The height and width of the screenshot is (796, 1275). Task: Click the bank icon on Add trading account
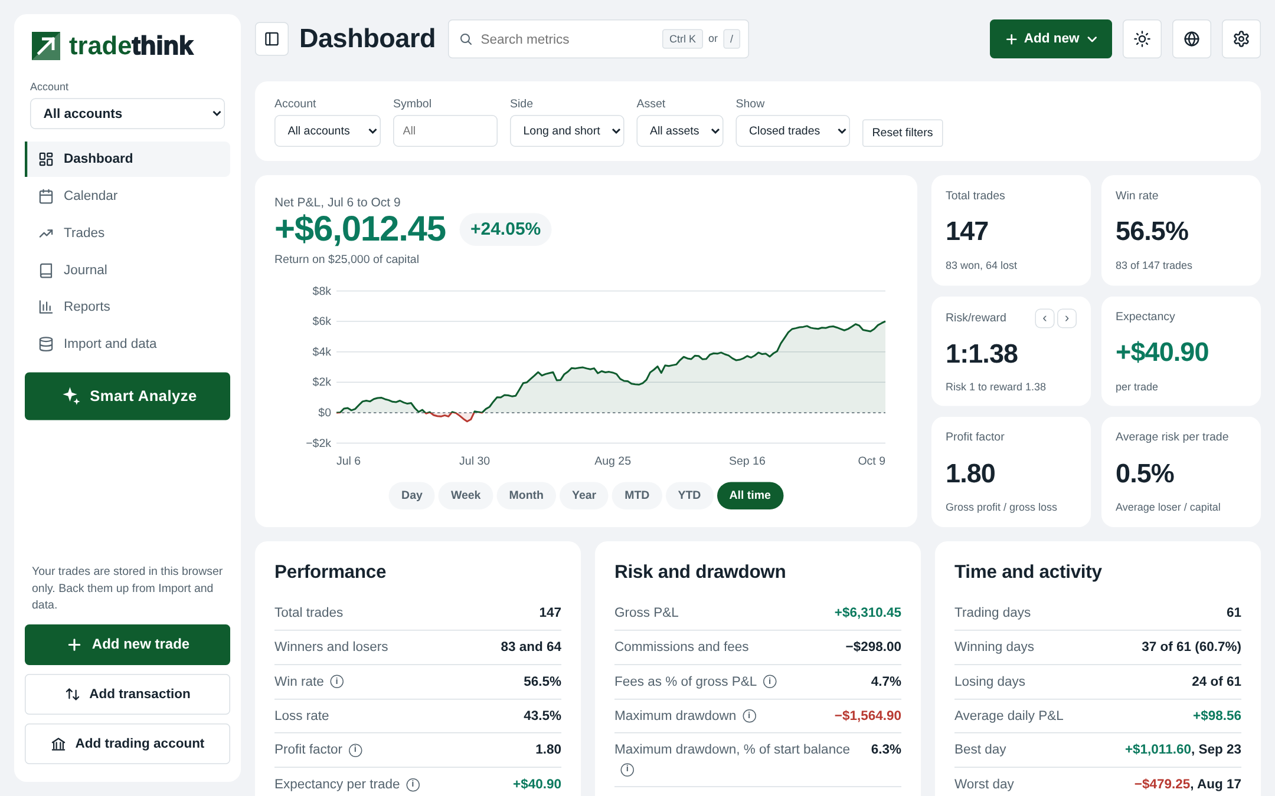[58, 744]
